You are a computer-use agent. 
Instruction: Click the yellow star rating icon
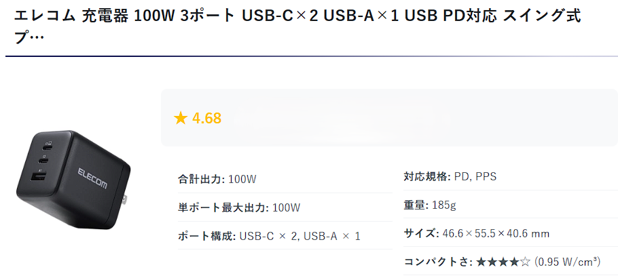tap(180, 119)
